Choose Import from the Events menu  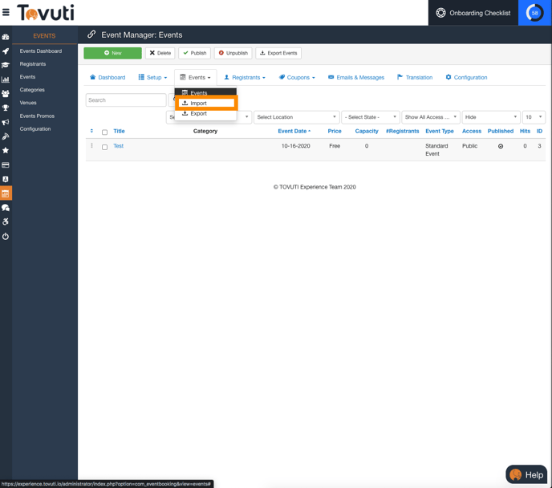pos(206,104)
